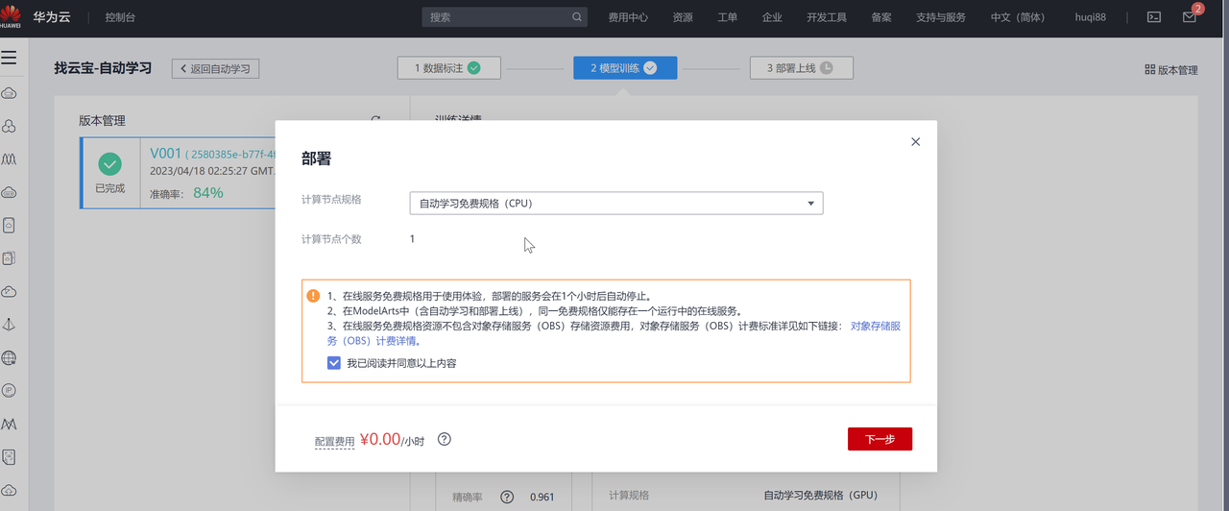1229x511 pixels.
Task: Click the dropdown arrow of 自动学习免费规格（CPU）
Action: (x=810, y=204)
